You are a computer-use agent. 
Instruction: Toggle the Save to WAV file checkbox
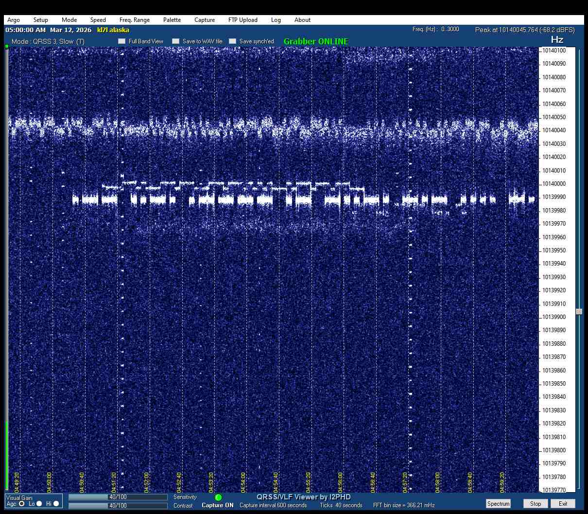[176, 41]
